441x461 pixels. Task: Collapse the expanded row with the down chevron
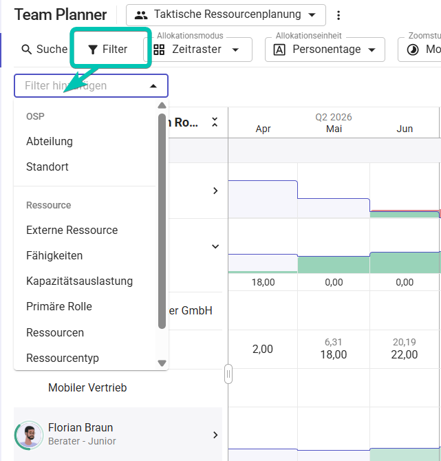point(215,246)
